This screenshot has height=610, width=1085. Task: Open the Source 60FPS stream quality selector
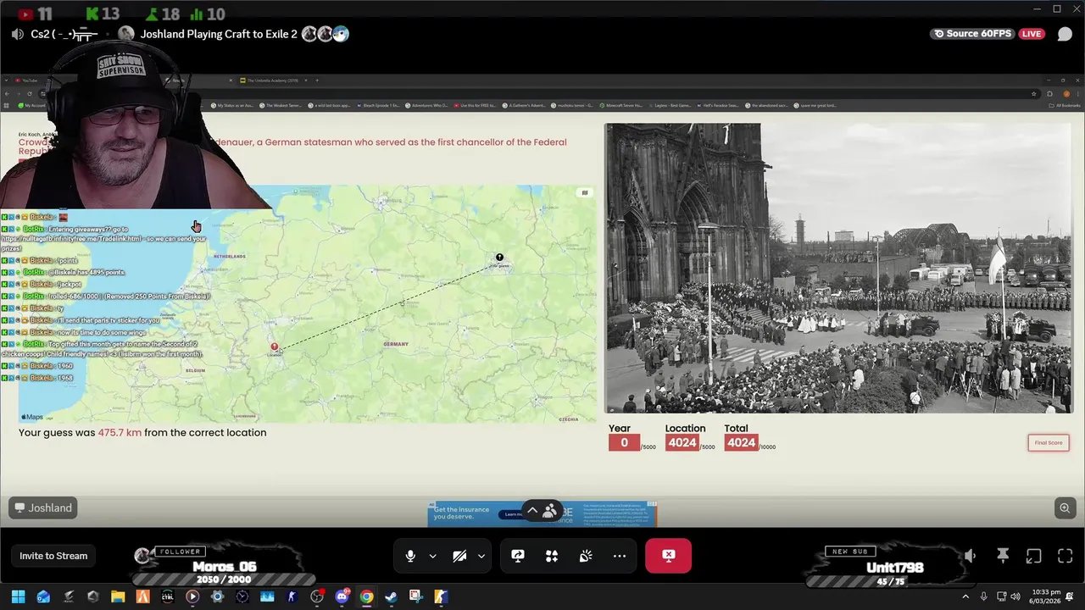(x=972, y=34)
